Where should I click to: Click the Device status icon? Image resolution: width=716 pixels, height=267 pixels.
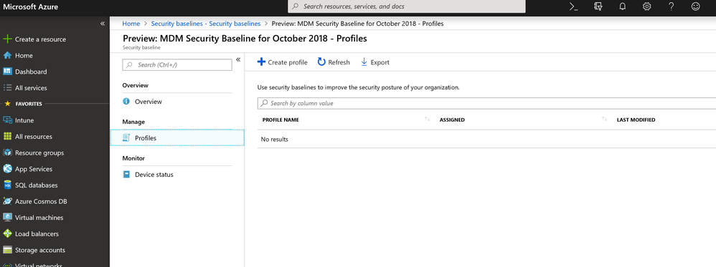pyautogui.click(x=126, y=175)
